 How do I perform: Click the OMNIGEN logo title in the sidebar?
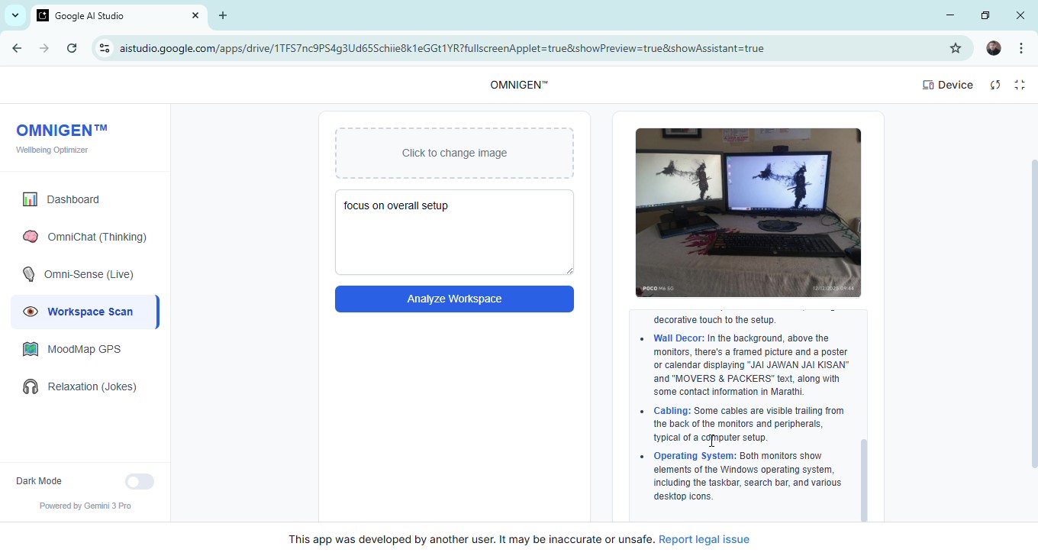tap(62, 131)
